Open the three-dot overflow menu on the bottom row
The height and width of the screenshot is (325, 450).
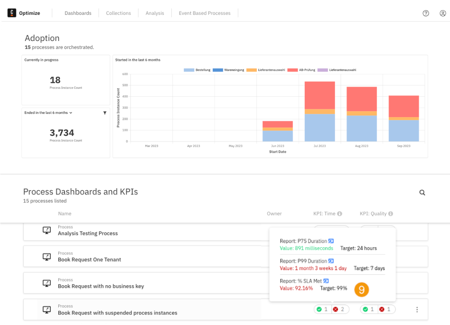[417, 309]
